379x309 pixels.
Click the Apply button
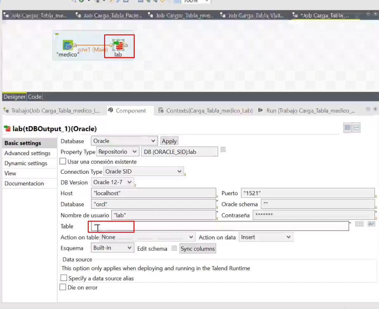coord(169,141)
